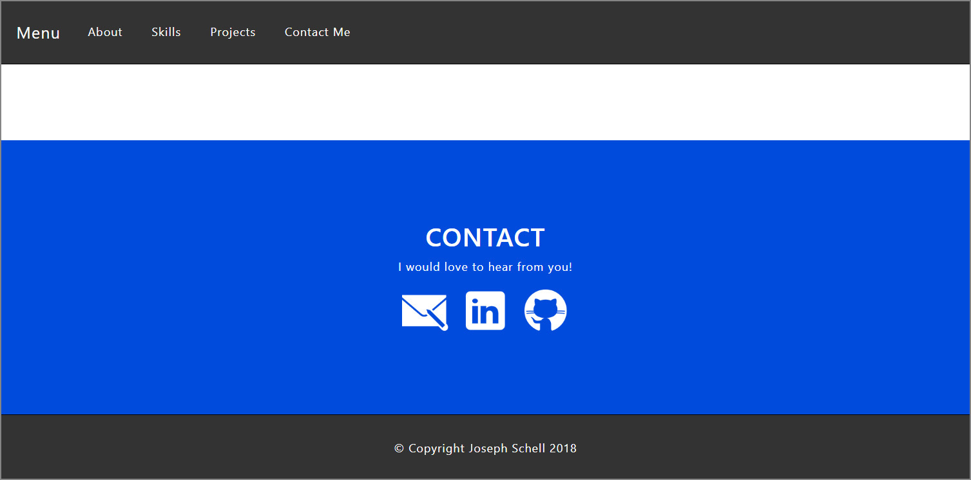Navigate to the Projects section
This screenshot has width=971, height=480.
pyautogui.click(x=233, y=32)
